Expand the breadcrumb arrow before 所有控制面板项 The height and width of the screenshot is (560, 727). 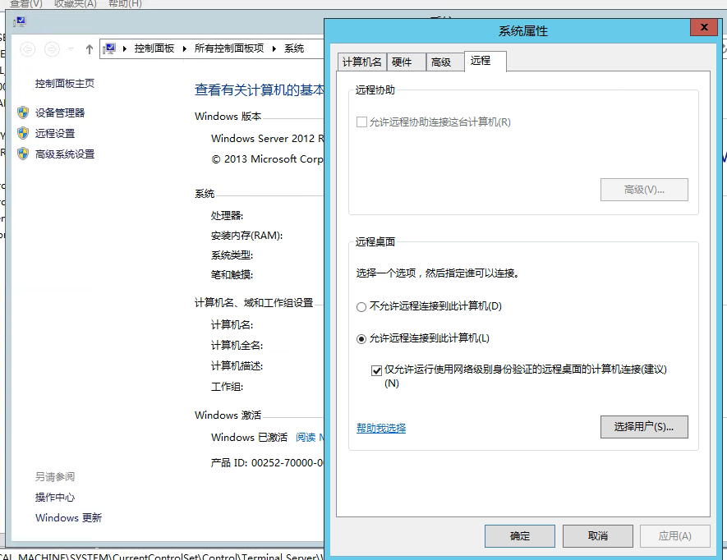(185, 48)
